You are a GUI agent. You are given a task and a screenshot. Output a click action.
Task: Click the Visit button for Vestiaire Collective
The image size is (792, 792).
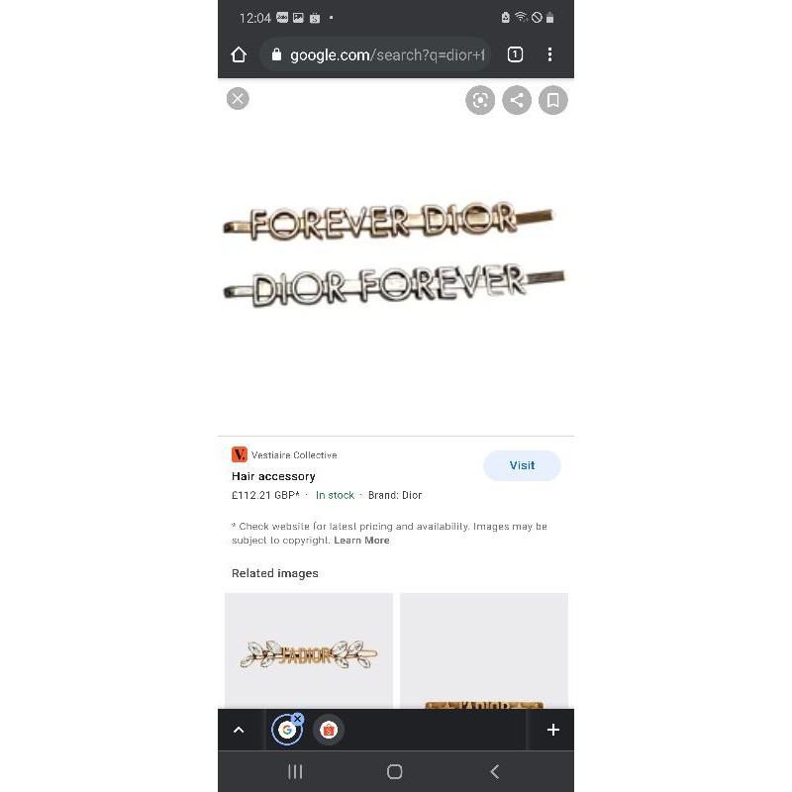[522, 465]
